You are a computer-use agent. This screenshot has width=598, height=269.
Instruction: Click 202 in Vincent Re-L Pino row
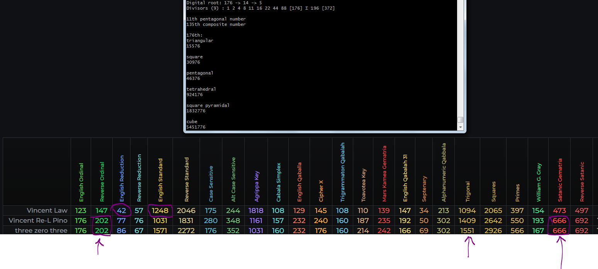tap(102, 221)
